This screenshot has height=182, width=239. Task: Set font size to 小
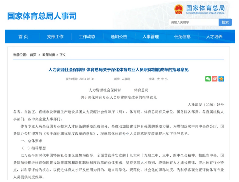coord(166,79)
